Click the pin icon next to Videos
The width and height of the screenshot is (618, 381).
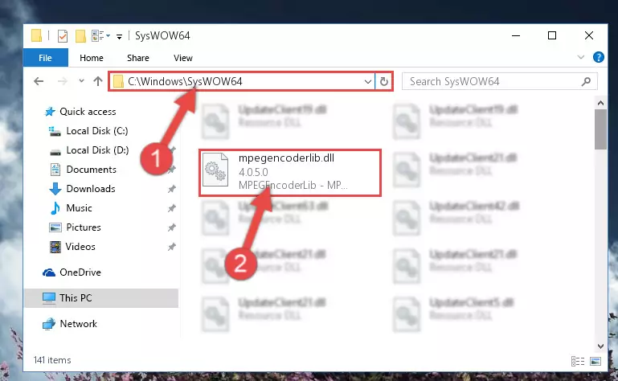coord(171,247)
